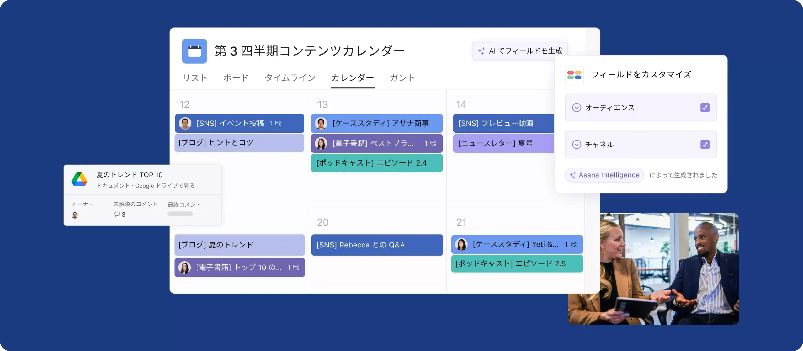
Task: Open the teal ポッドキャスト エピソード 2.4 task
Action: 376,163
